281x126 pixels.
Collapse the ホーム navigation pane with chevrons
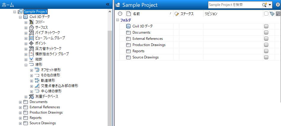[108, 4]
